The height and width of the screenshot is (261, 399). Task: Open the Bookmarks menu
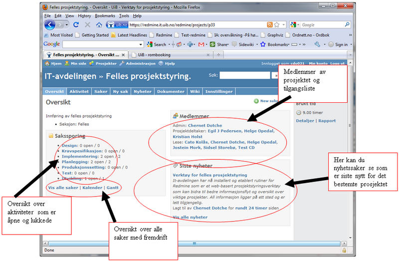click(105, 16)
